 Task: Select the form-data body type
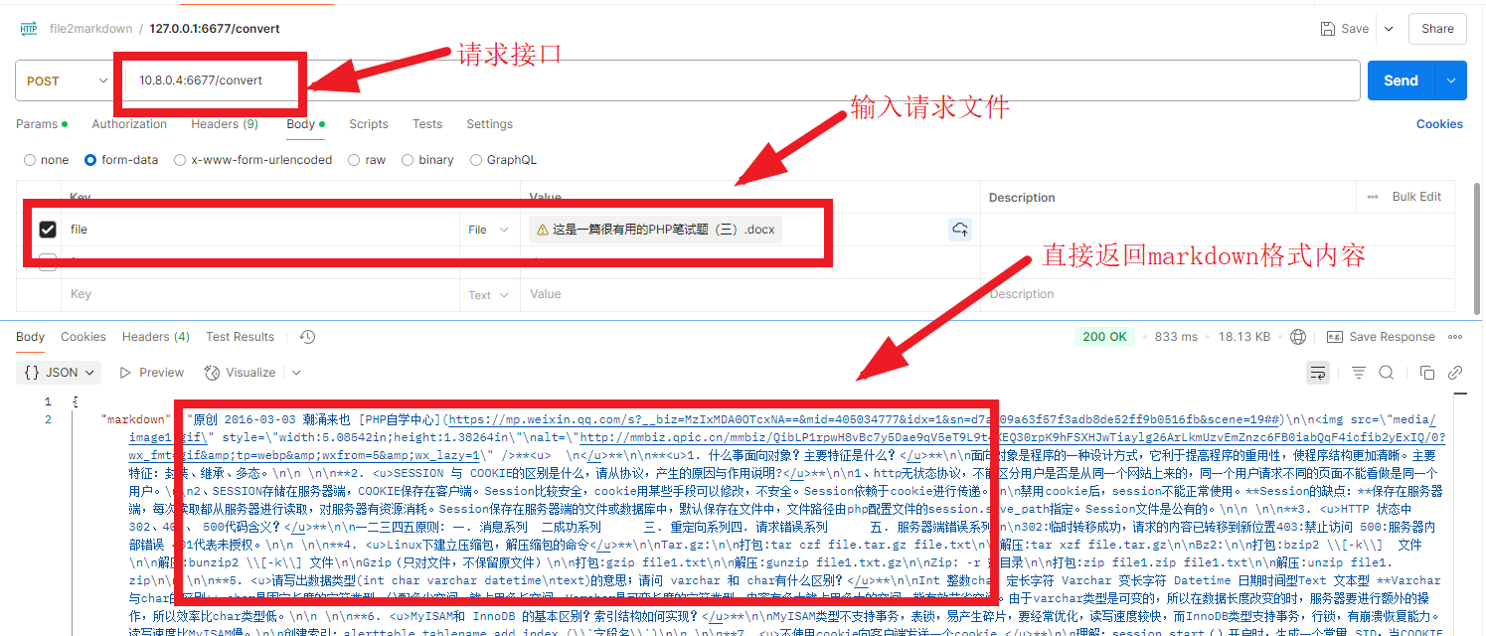(90, 160)
